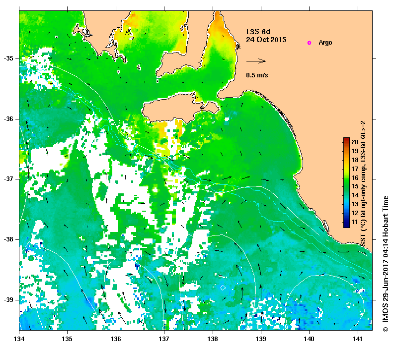
Task: Click the longitude label 139
Action: tap(261, 339)
